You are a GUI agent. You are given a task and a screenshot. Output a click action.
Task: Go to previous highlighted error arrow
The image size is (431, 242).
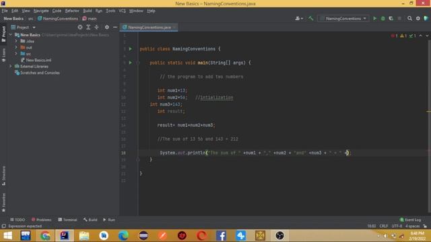(420, 36)
